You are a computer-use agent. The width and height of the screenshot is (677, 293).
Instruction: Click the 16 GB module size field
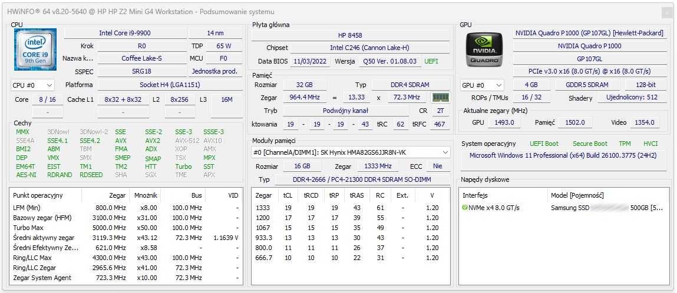301,167
